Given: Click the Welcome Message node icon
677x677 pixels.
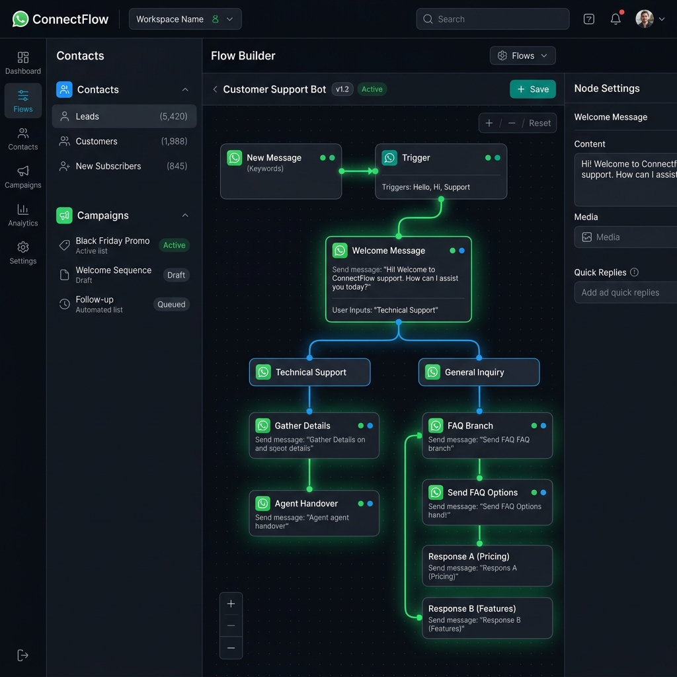Looking at the screenshot, I should 340,251.
